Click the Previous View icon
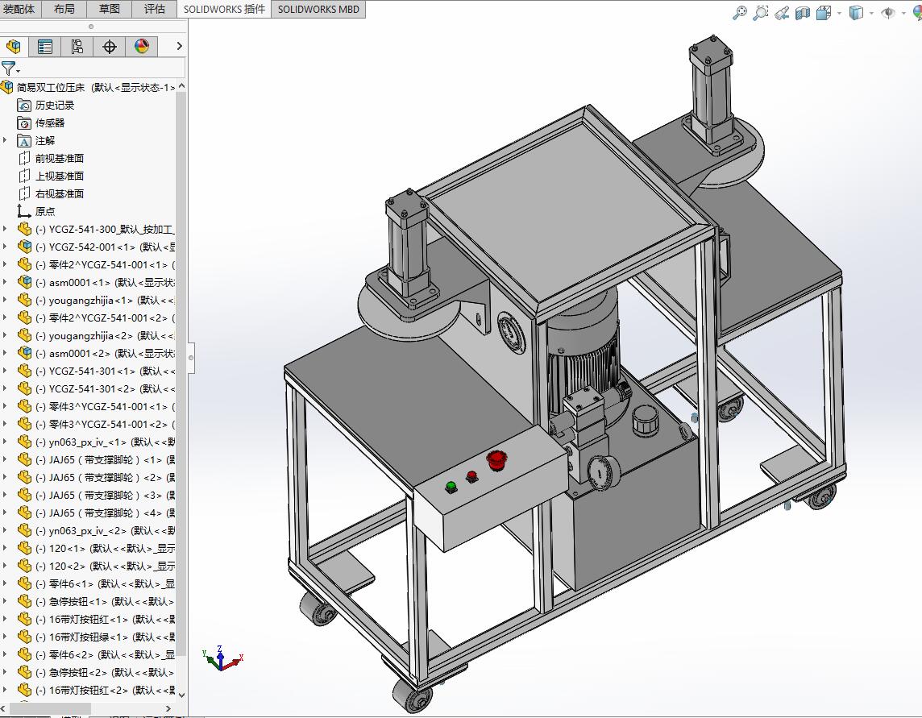This screenshot has height=718, width=922. pyautogui.click(x=782, y=12)
